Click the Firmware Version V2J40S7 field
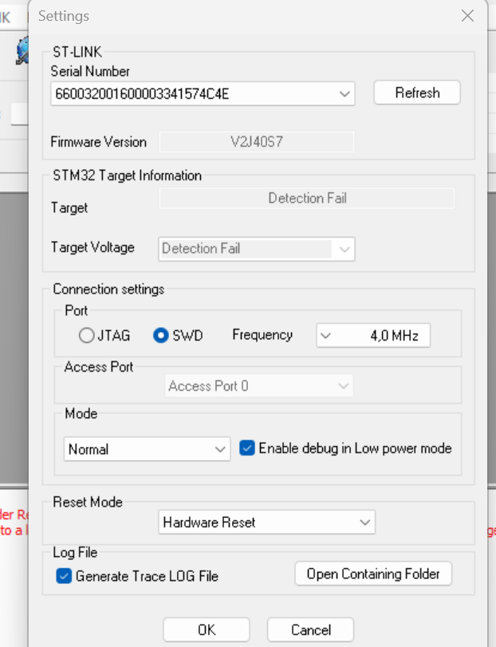Screen dimensions: 496x647 coord(257,142)
